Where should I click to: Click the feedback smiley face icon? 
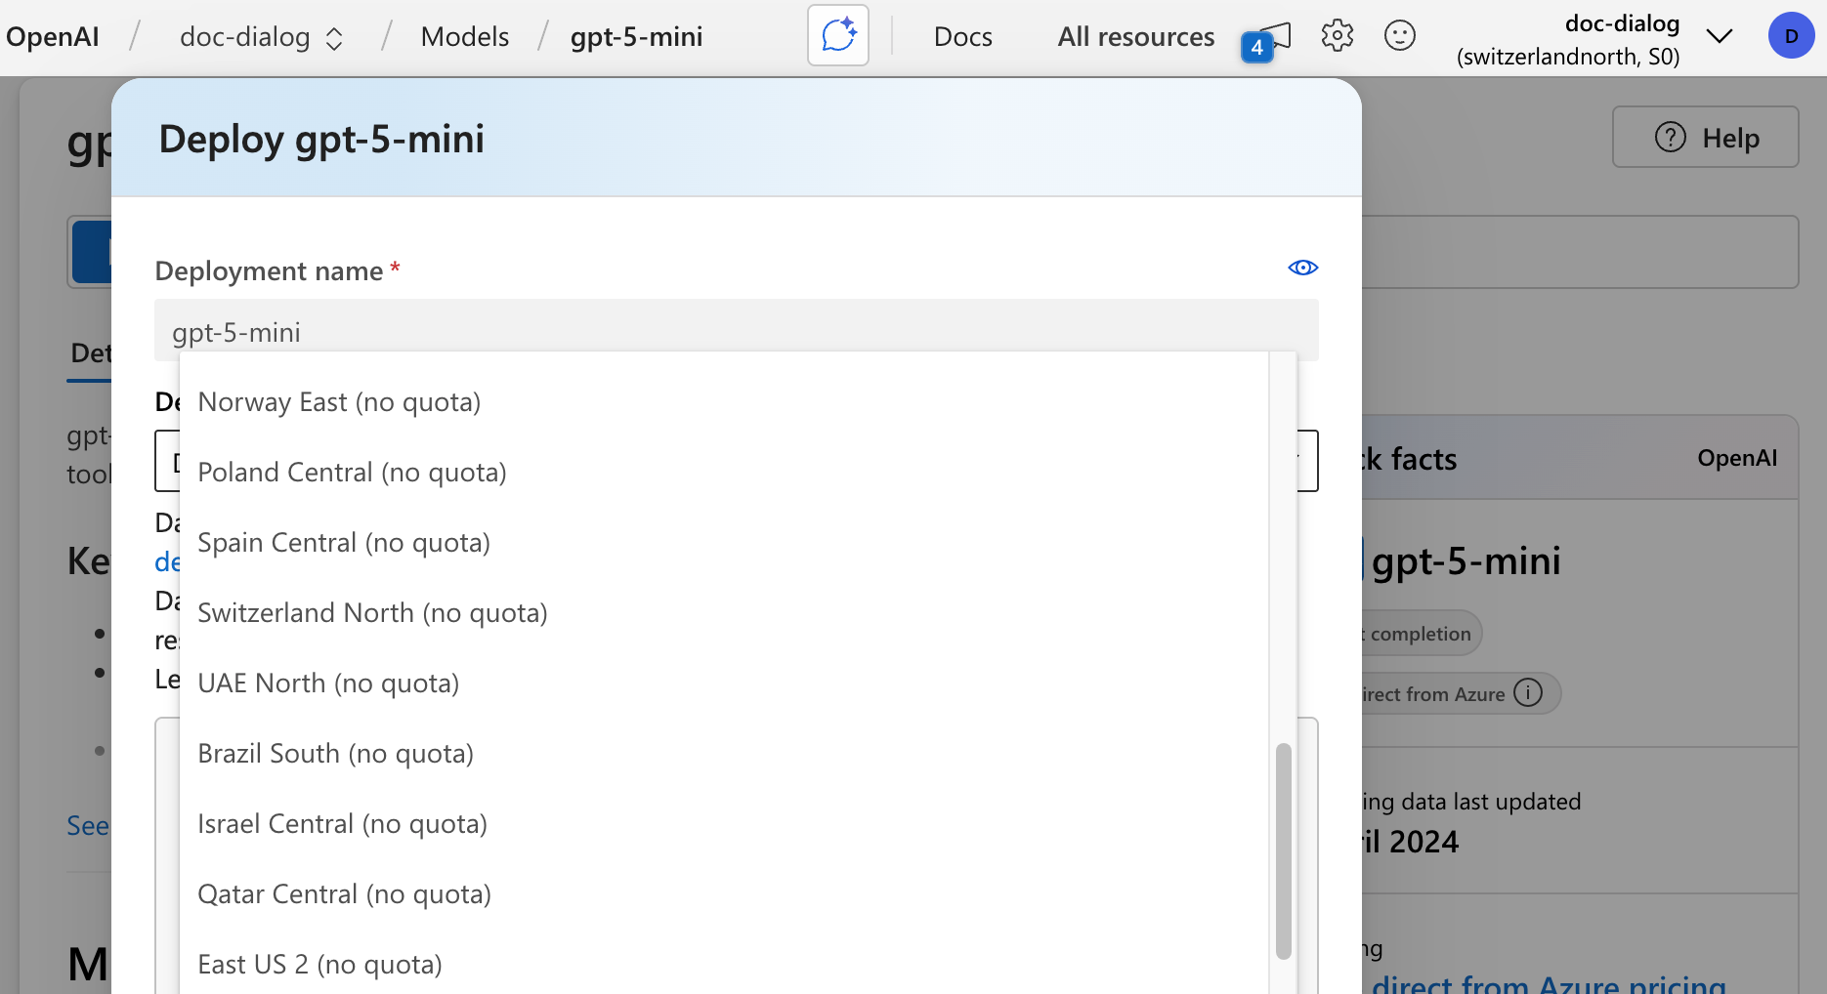tap(1400, 36)
